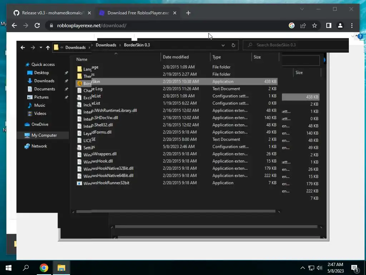Click the file list horizontal scrollbar
Viewport: 366px width, 275px height.
coord(175,211)
